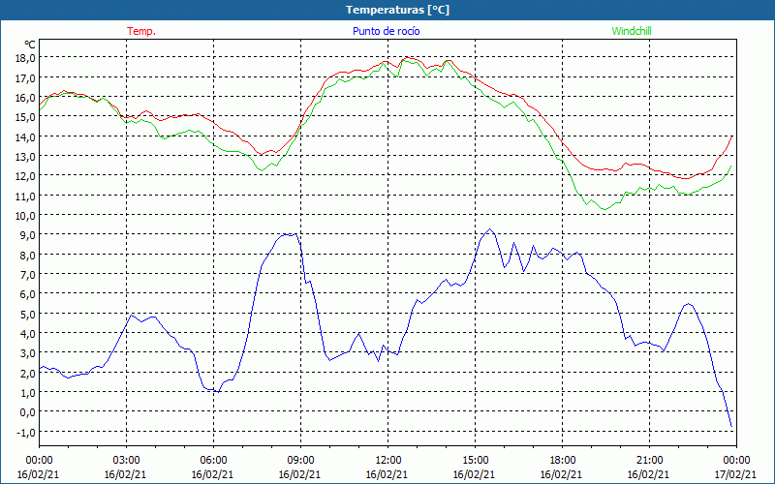Click the '16/02/21' date under 12:00

point(387,474)
